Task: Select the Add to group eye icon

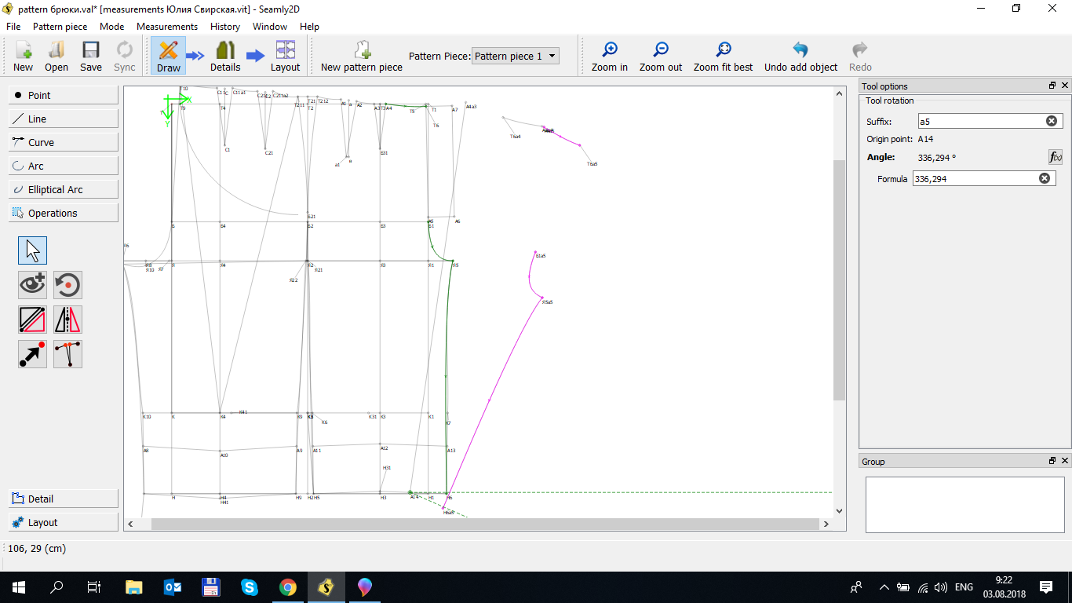Action: click(x=32, y=285)
